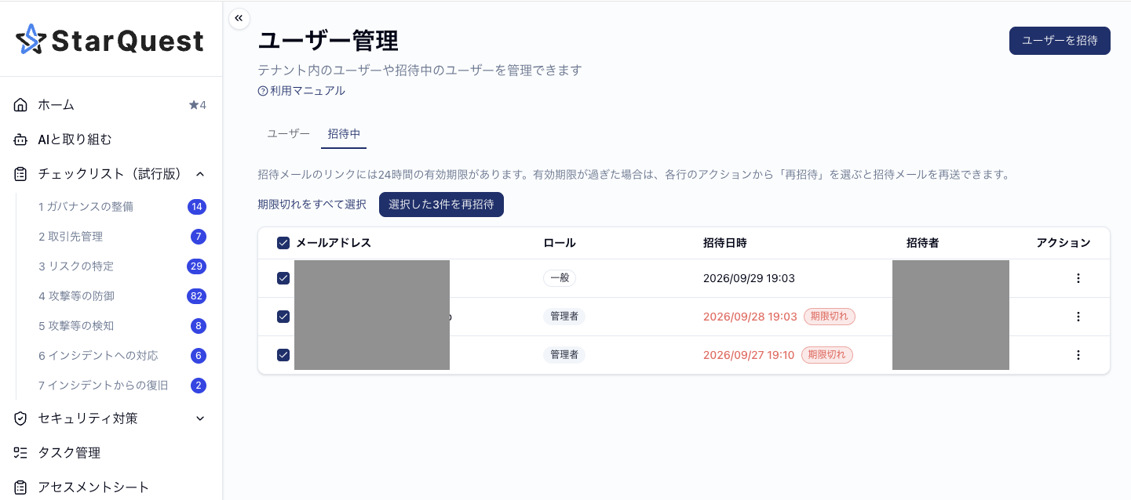The image size is (1131, 500).
Task: Click the 招待者 column header
Action: point(923,243)
